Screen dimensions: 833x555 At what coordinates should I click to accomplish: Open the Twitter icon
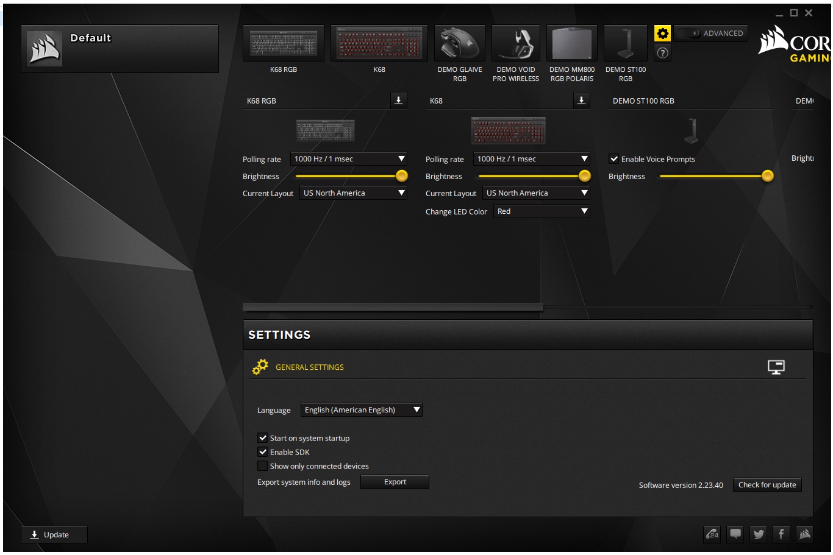coord(759,534)
